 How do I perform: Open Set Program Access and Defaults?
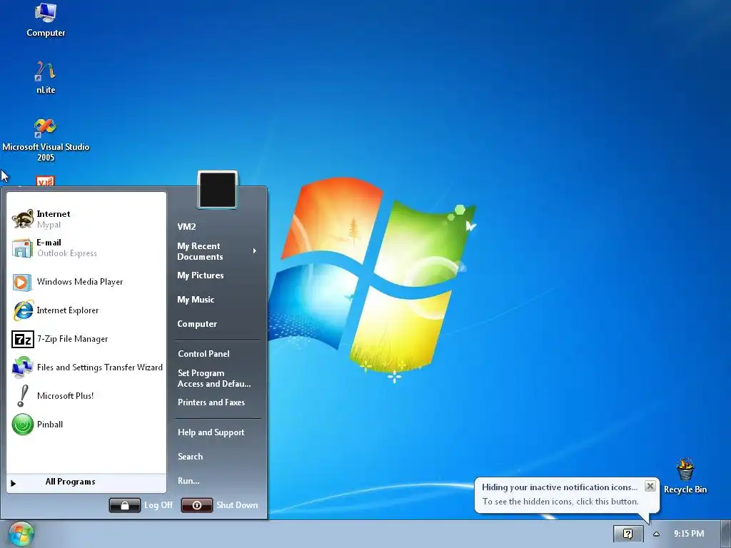tap(214, 378)
